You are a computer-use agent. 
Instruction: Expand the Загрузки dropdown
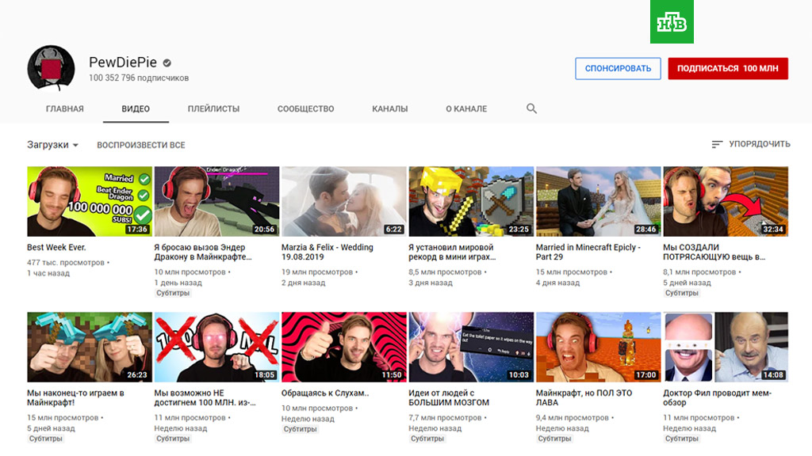[x=53, y=145]
